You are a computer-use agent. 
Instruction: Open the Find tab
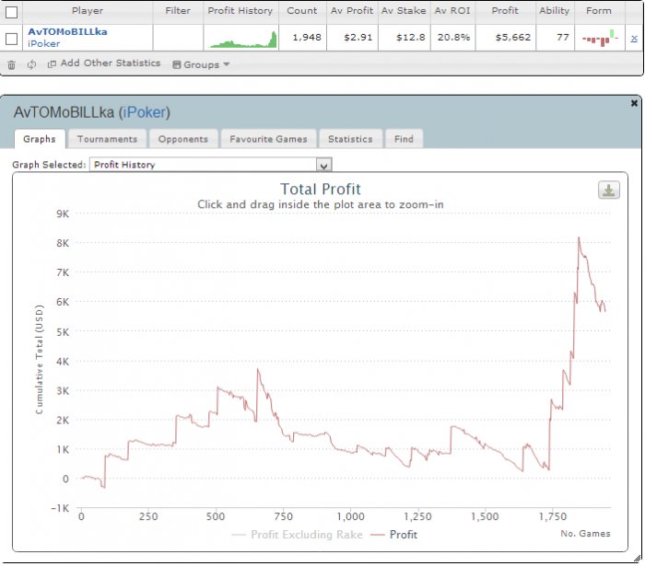pyautogui.click(x=404, y=139)
